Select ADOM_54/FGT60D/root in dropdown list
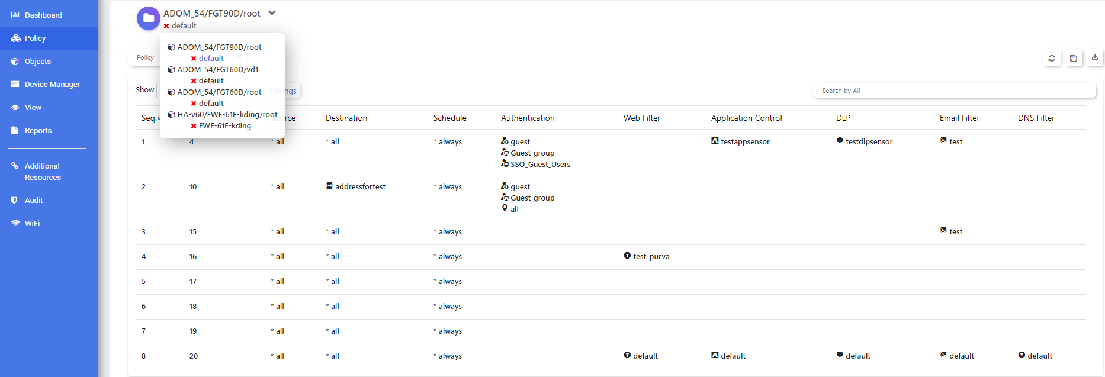Image resolution: width=1105 pixels, height=377 pixels. [220, 92]
